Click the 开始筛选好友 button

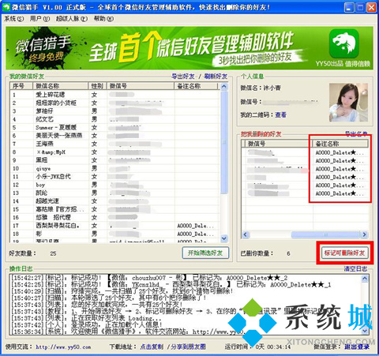pos(205,253)
